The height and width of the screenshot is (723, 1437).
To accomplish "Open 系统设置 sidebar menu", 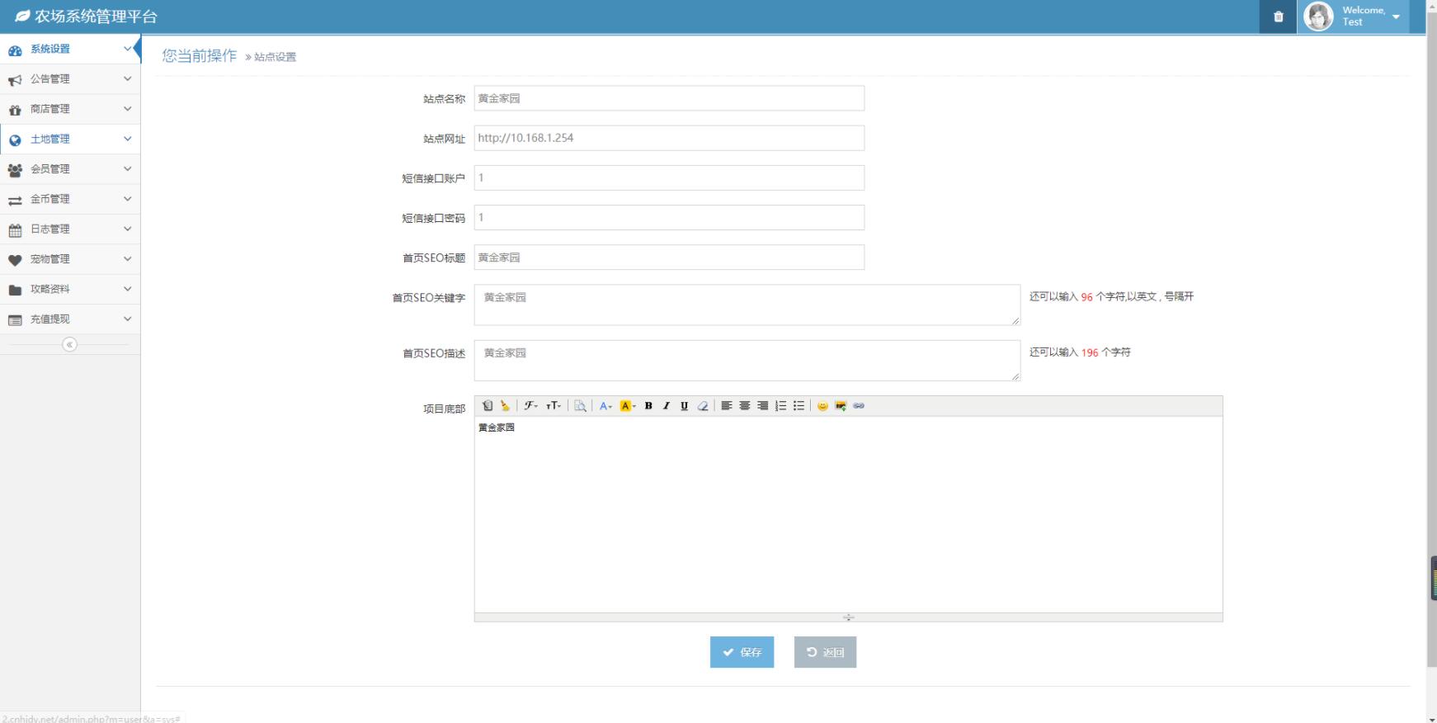I will click(x=70, y=49).
